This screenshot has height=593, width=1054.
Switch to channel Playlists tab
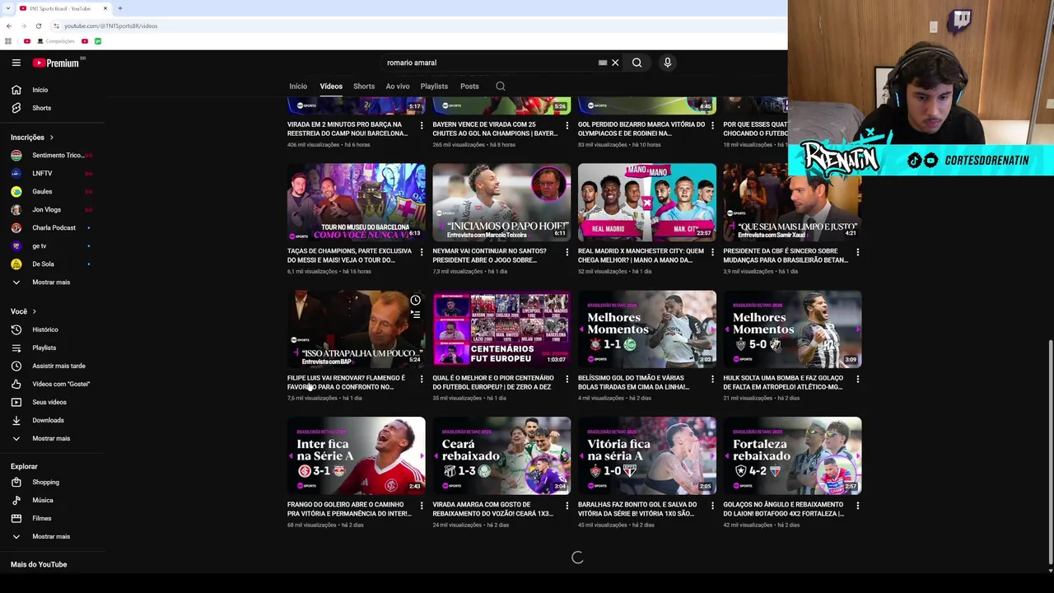point(434,86)
